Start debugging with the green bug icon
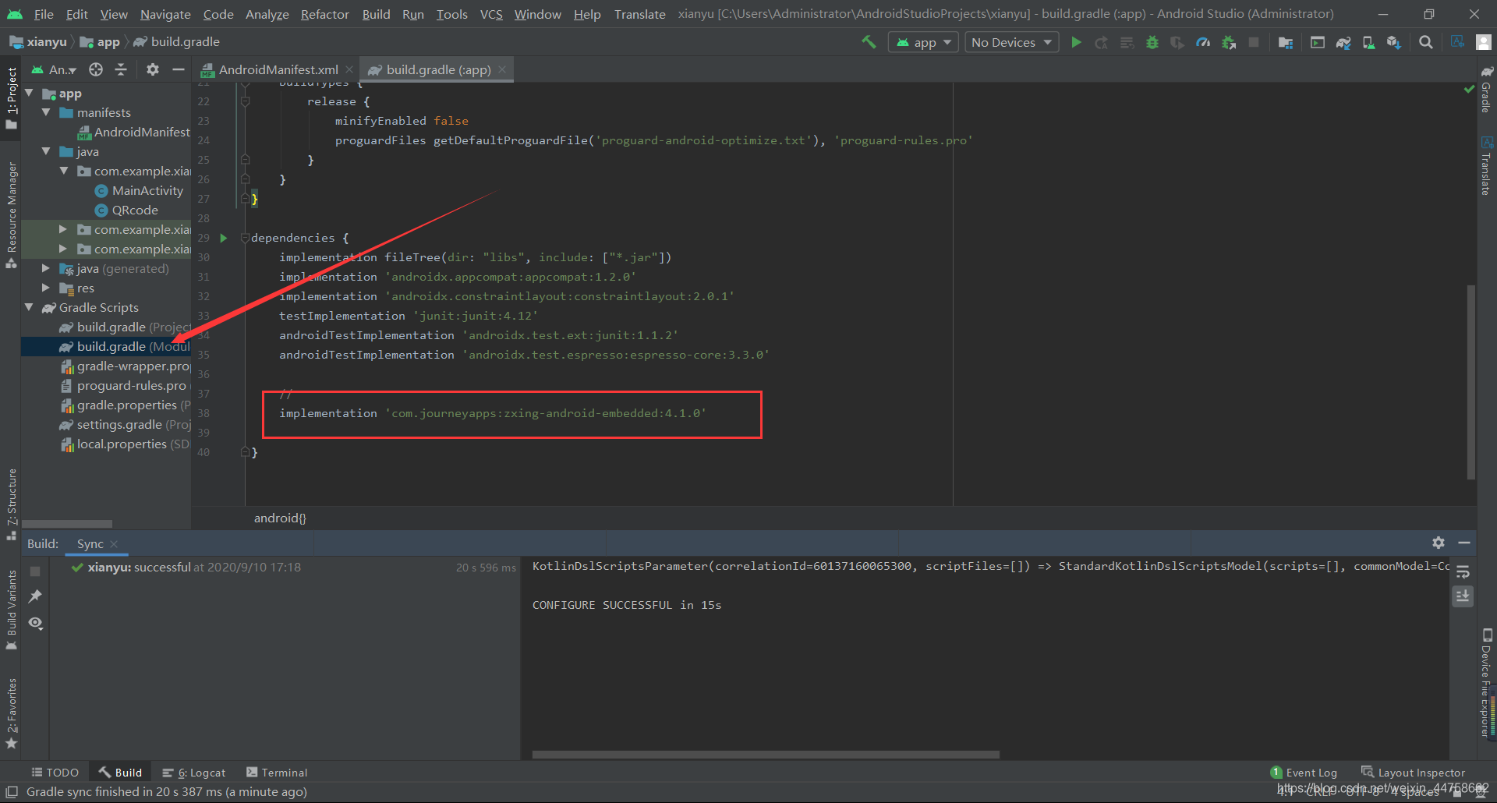 (1152, 42)
